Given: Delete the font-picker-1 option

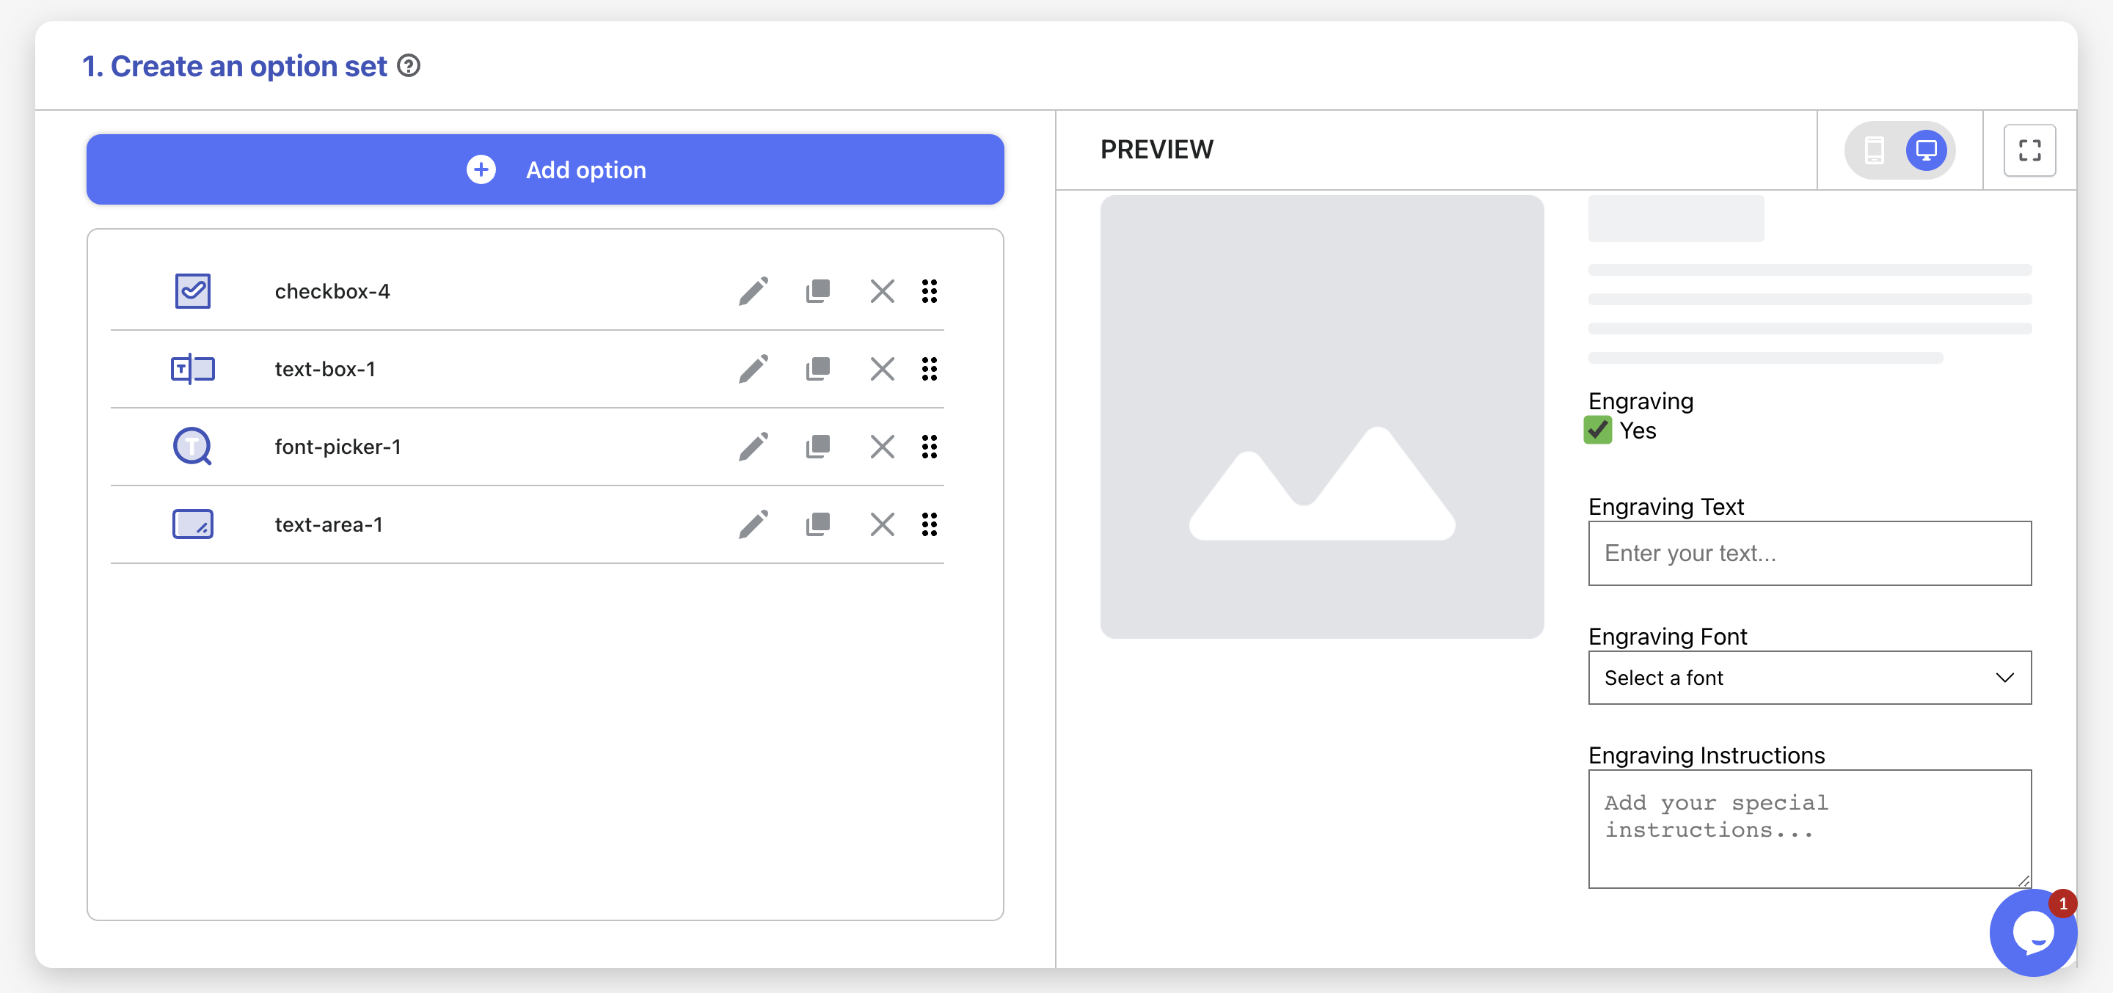Looking at the screenshot, I should click(x=882, y=447).
